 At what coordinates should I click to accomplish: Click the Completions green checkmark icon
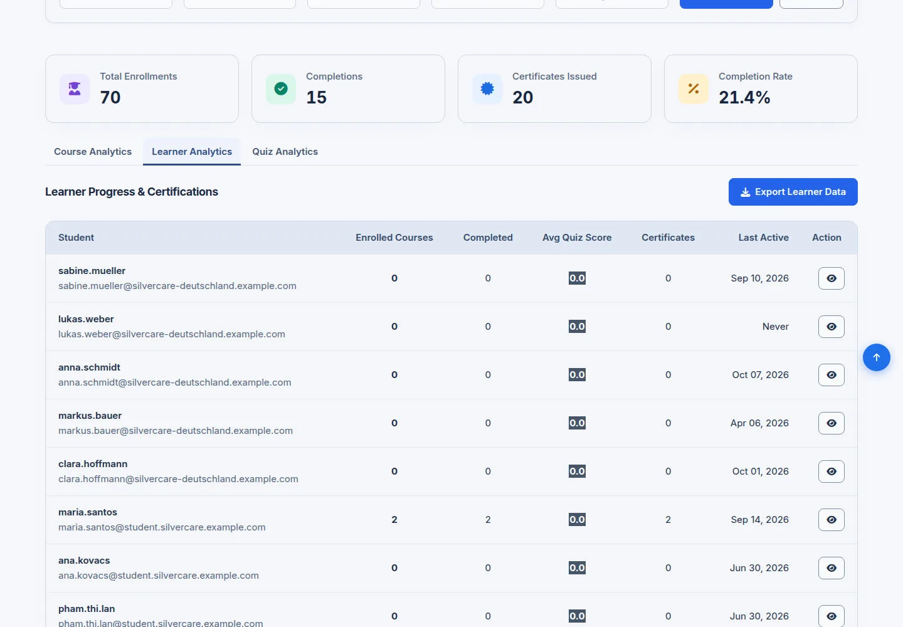[281, 89]
